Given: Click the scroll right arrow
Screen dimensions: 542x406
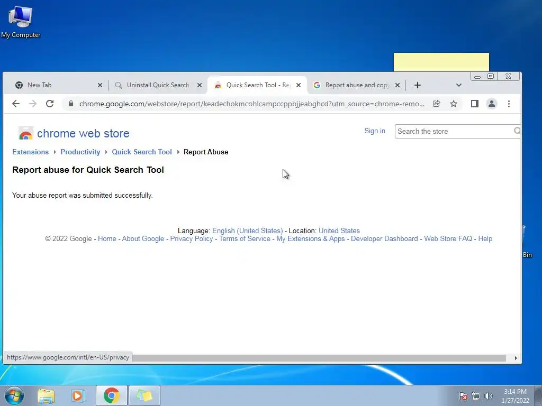Looking at the screenshot, I should click(x=516, y=358).
